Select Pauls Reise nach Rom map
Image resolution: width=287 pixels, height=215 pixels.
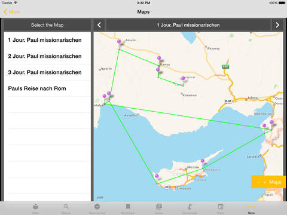click(47, 88)
